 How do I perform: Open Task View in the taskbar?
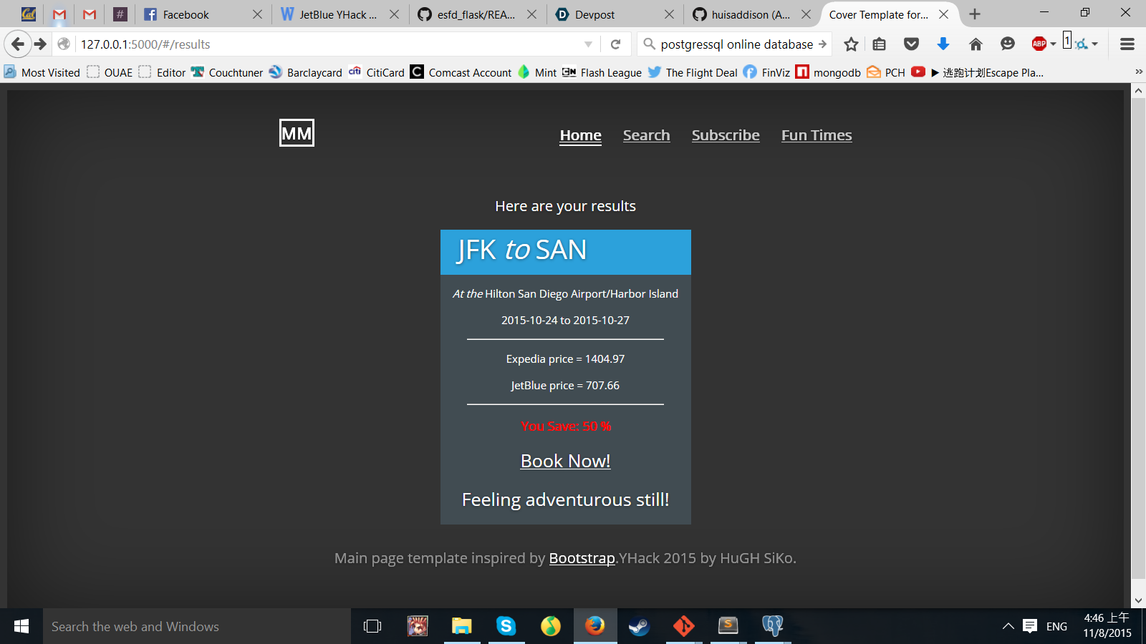372,626
